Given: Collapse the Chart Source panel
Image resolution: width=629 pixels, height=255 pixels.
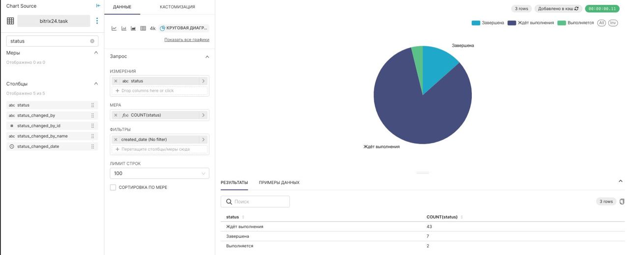Looking at the screenshot, I should (98, 6).
